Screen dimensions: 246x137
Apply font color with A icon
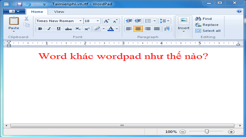coord(111,29)
